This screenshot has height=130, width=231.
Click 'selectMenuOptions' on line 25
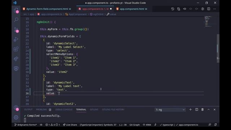click(60, 54)
